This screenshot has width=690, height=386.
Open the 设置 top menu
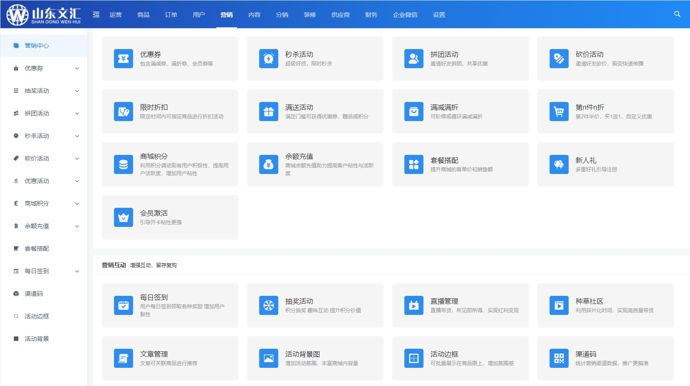[x=439, y=15]
